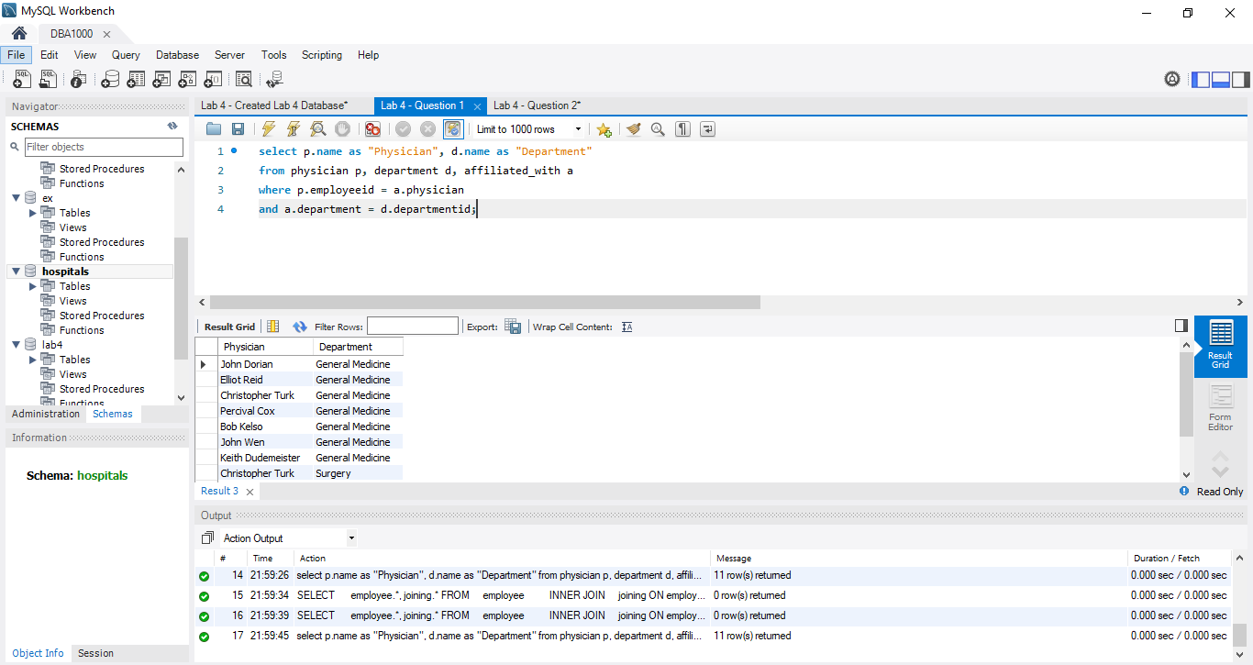Save the script with the floppy disk icon

[238, 129]
